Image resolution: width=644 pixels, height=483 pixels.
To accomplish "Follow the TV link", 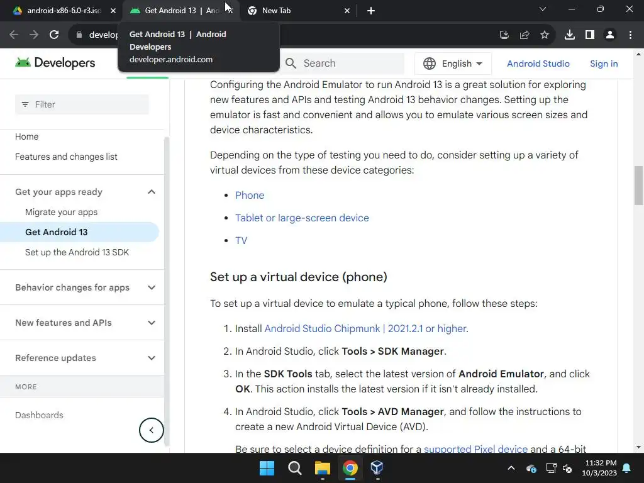I will pyautogui.click(x=241, y=240).
